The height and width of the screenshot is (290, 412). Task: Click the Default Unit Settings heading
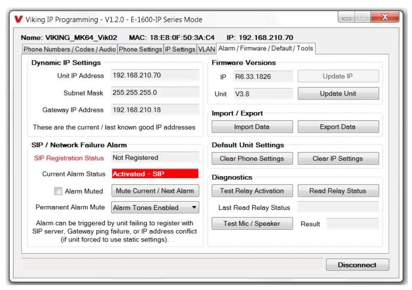click(248, 145)
